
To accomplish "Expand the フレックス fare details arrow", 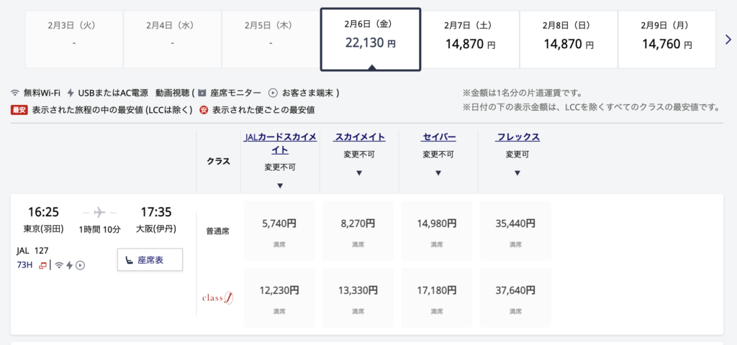I will [x=517, y=173].
